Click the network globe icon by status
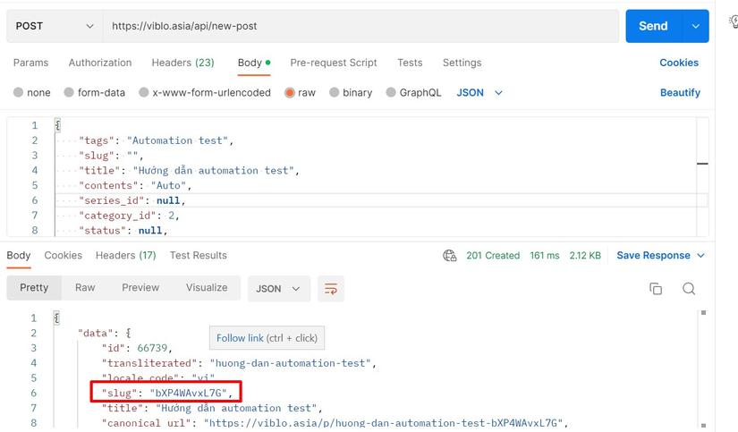 pyautogui.click(x=449, y=256)
